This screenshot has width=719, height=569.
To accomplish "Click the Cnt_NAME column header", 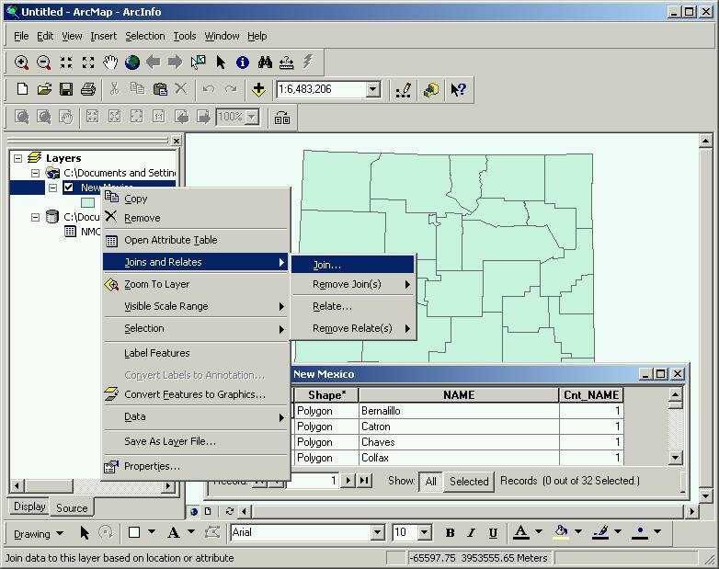I will (591, 395).
